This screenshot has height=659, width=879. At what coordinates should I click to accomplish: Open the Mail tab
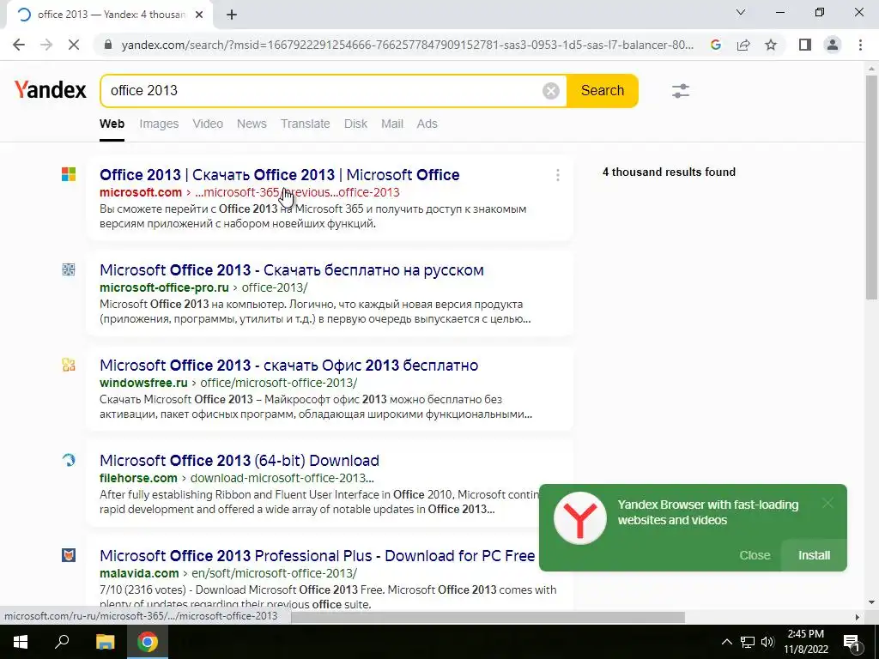[392, 124]
